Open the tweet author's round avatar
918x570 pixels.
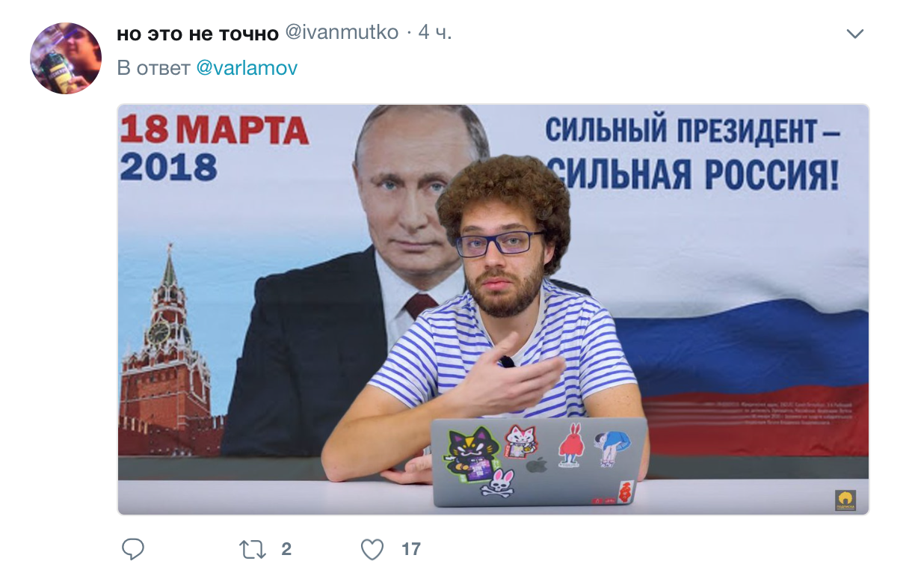[x=66, y=58]
